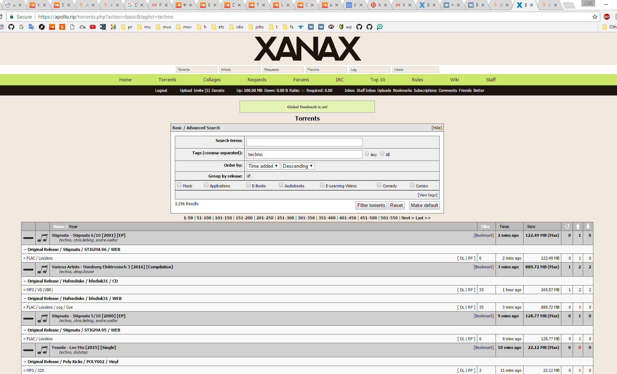
Task: Click the XANAX site logo
Action: 308,49
